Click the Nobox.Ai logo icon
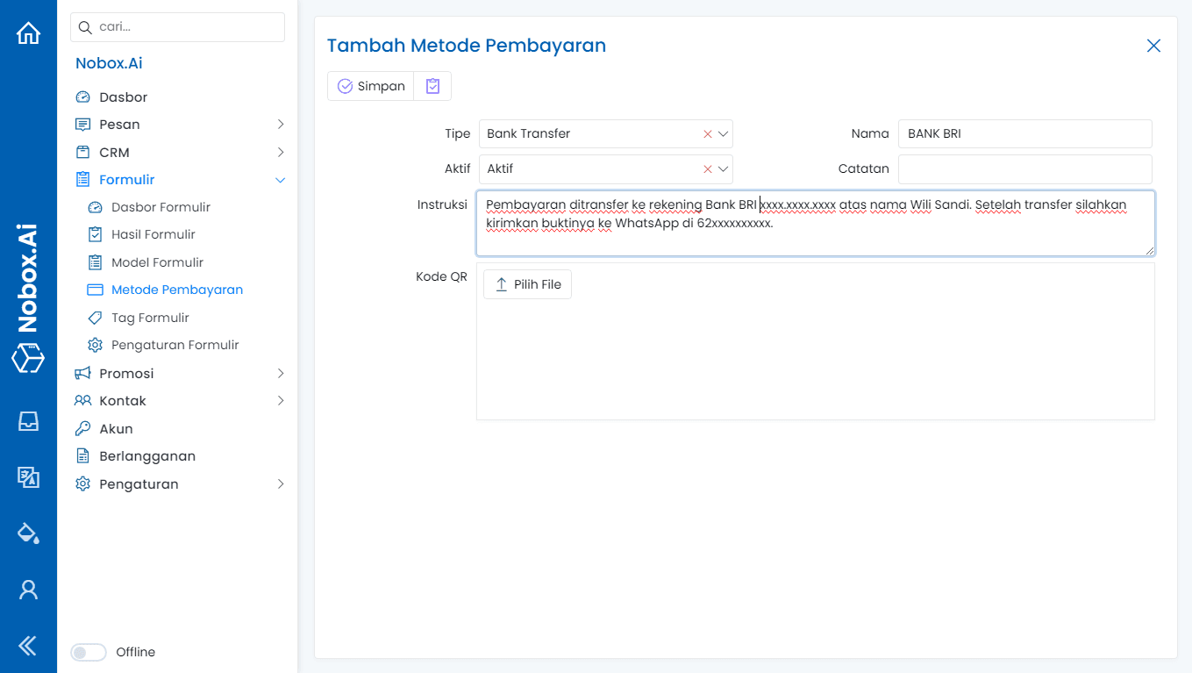This screenshot has height=673, width=1192. coord(28,358)
